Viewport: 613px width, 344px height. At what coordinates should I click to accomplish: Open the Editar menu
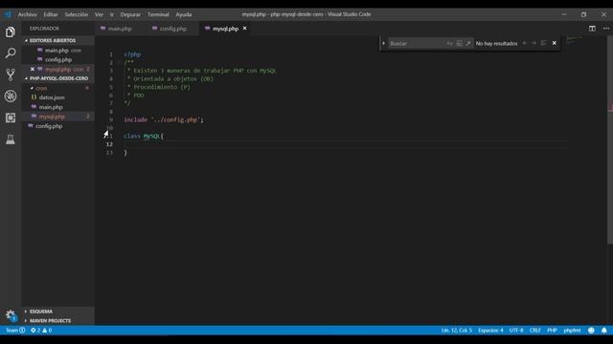[x=51, y=14]
